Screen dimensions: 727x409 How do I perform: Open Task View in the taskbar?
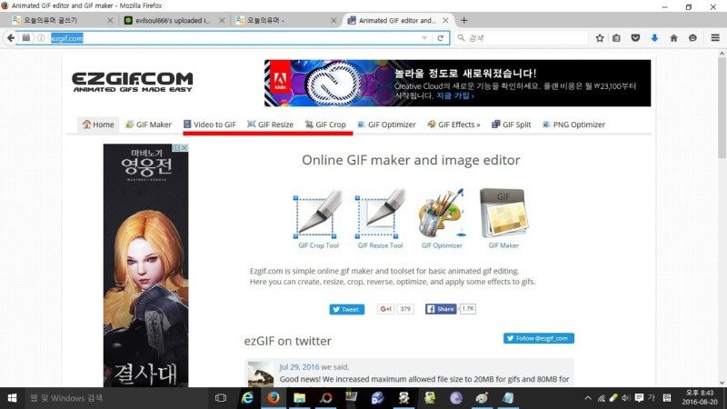point(221,398)
